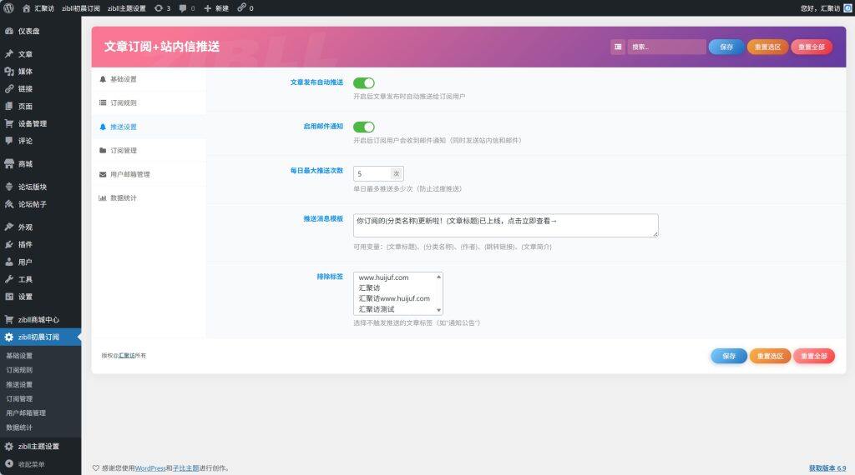Switch to 订阅管理 tab in panel

pyautogui.click(x=149, y=150)
